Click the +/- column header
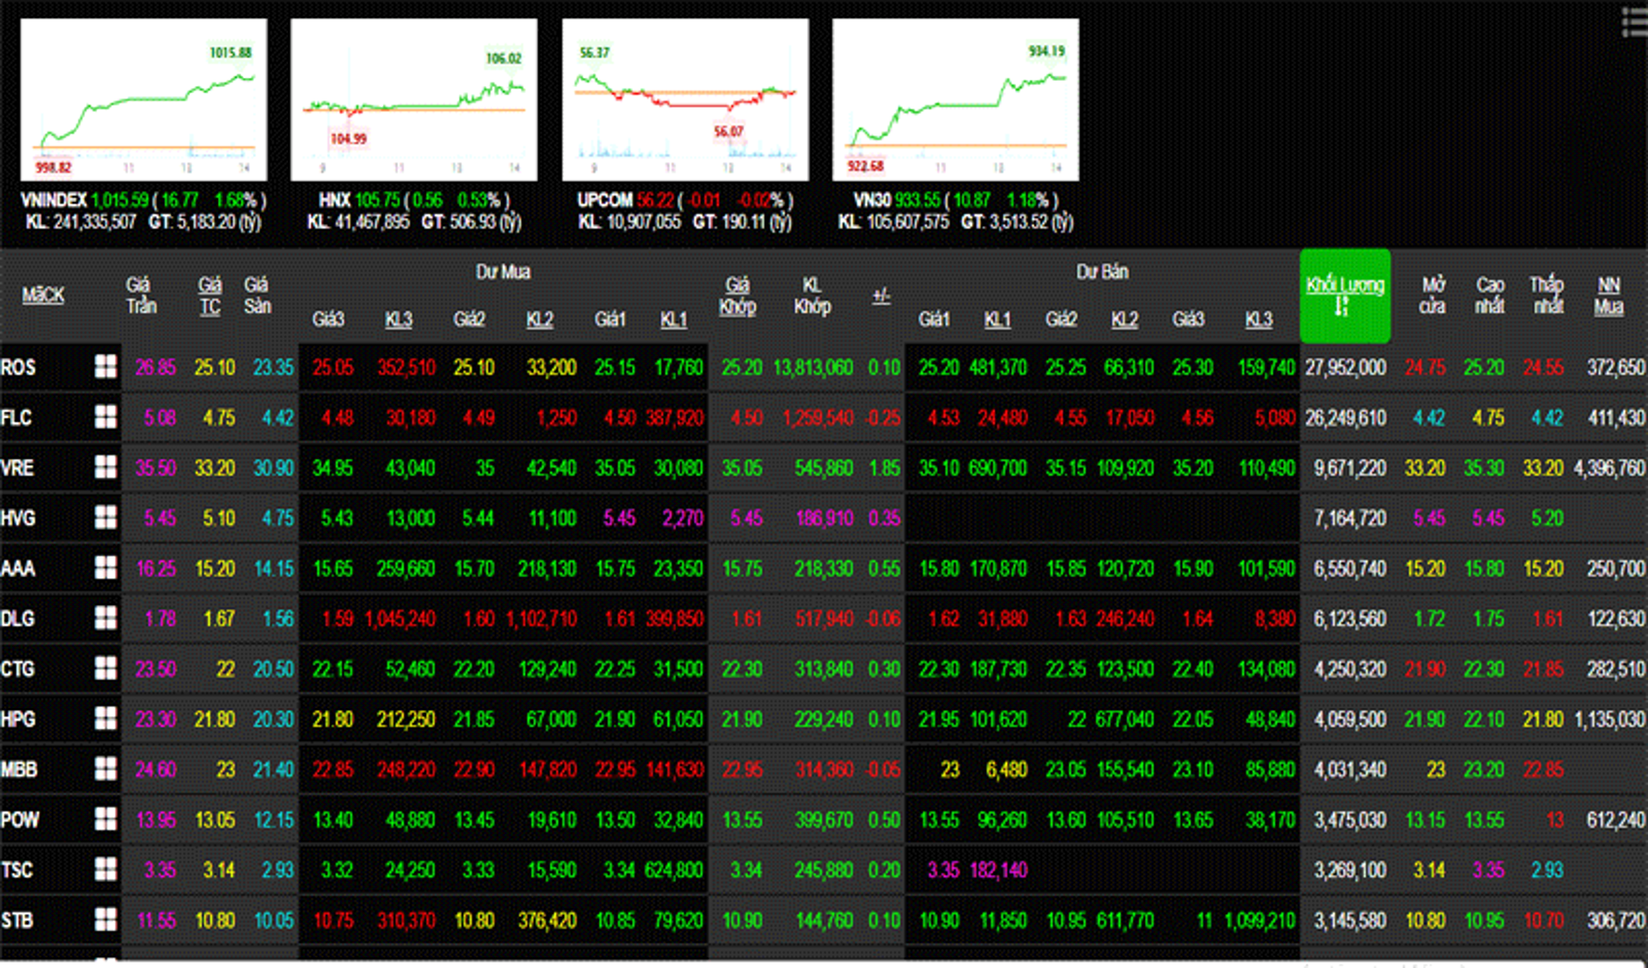This screenshot has height=968, width=1648. coord(881,295)
